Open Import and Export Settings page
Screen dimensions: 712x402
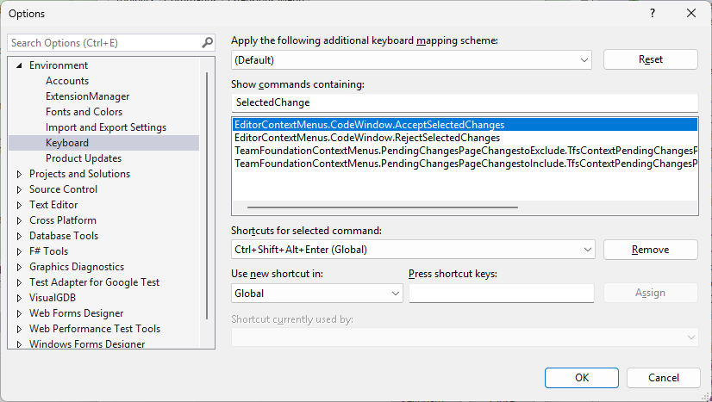[106, 127]
